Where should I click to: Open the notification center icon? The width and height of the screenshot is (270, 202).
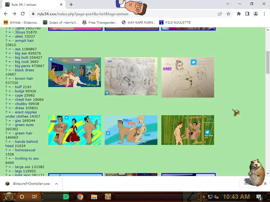point(259,197)
